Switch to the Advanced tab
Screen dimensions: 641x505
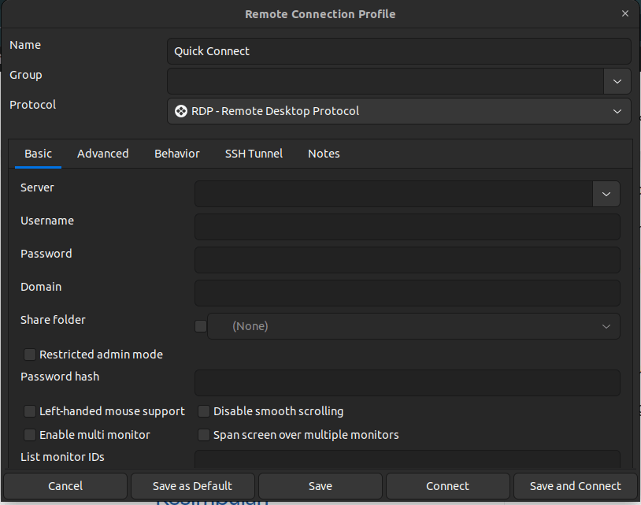point(103,154)
